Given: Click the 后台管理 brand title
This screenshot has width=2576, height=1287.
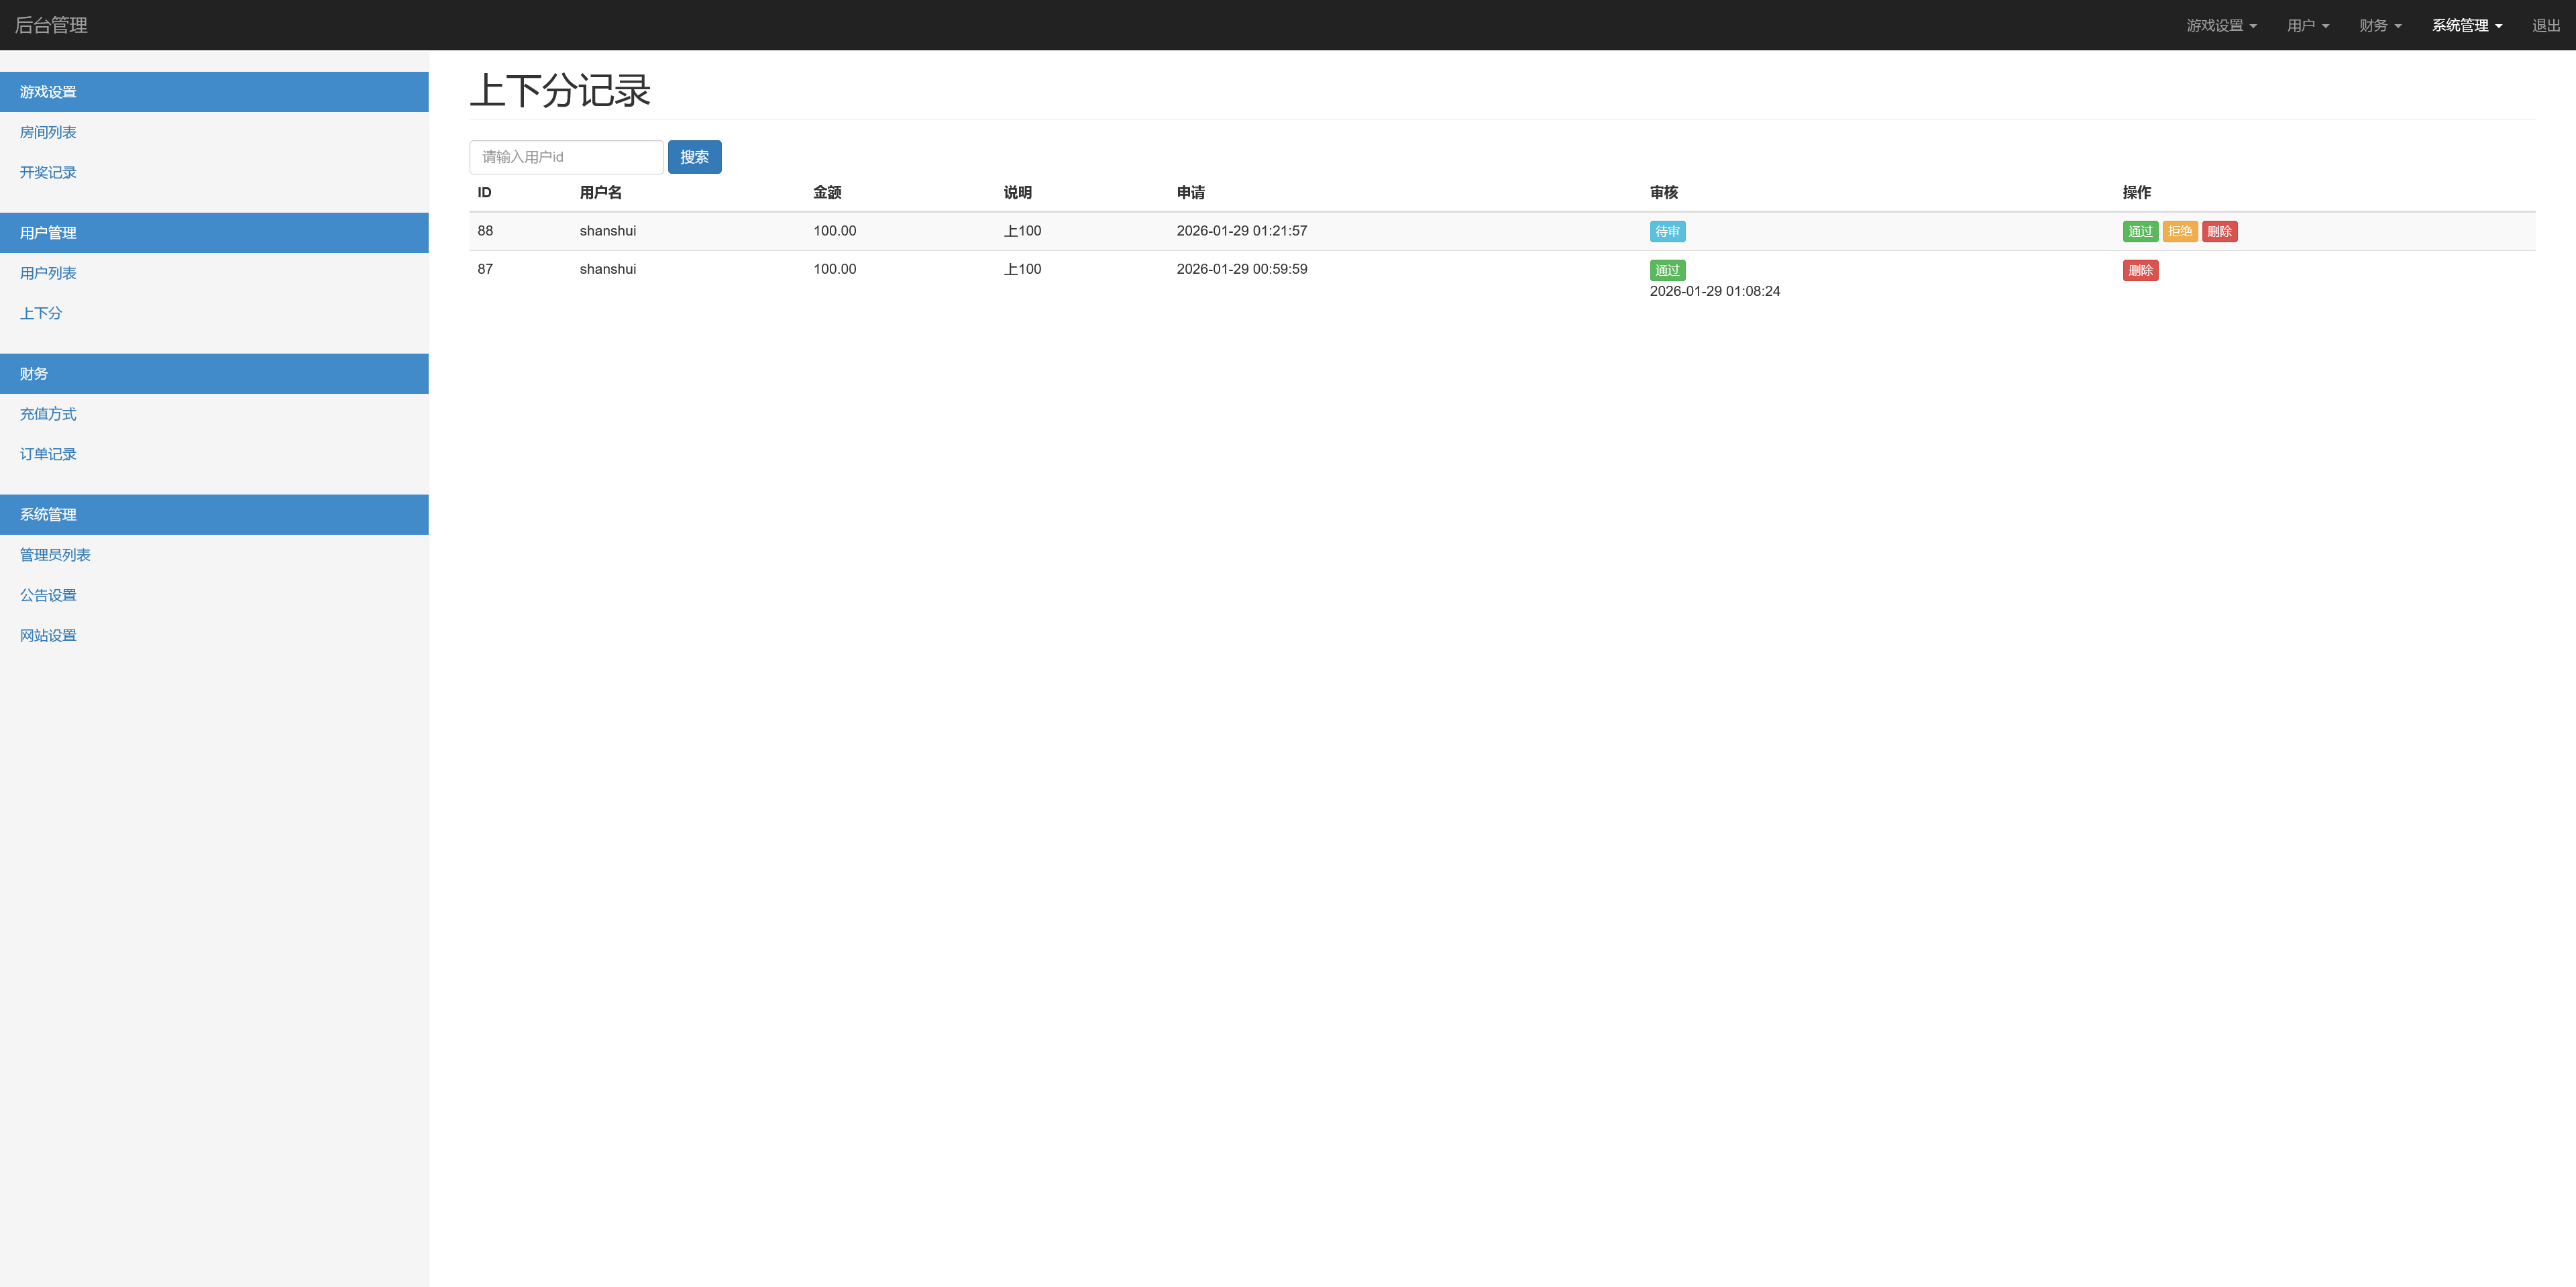Looking at the screenshot, I should click(x=51, y=26).
